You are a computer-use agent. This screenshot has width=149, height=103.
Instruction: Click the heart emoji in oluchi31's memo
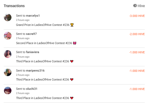click(x=72, y=98)
